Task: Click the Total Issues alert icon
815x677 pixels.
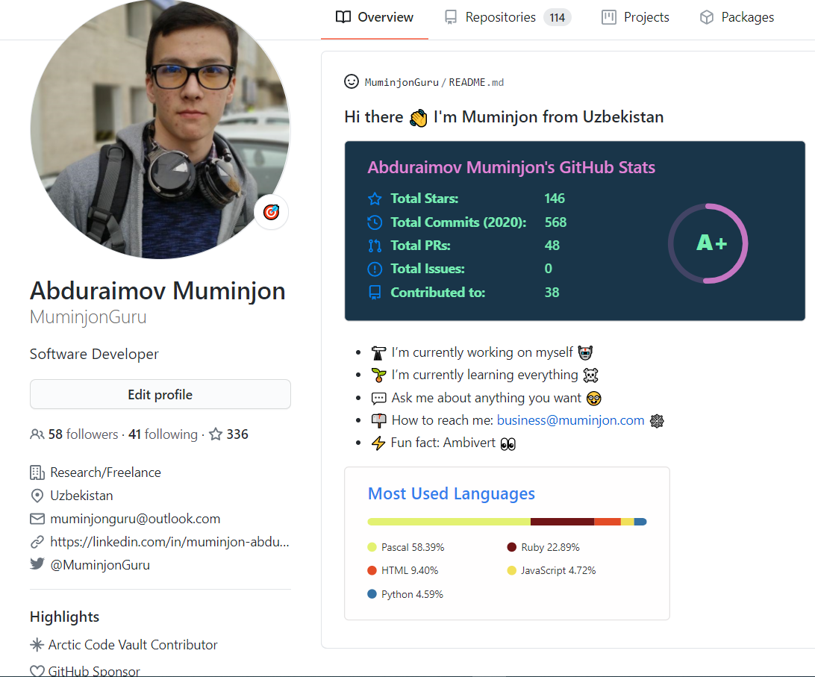Action: [375, 269]
